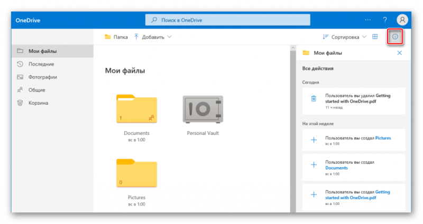Open the Documents folder tile
This screenshot has width=423, height=224.
click(136, 109)
